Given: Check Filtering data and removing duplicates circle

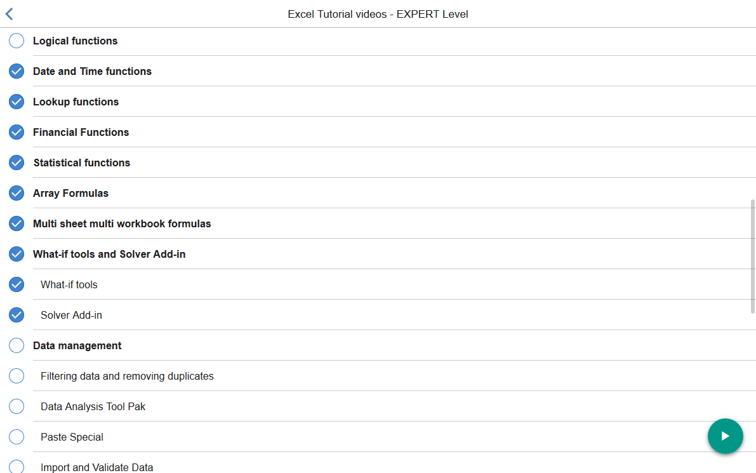Looking at the screenshot, I should pos(17,376).
